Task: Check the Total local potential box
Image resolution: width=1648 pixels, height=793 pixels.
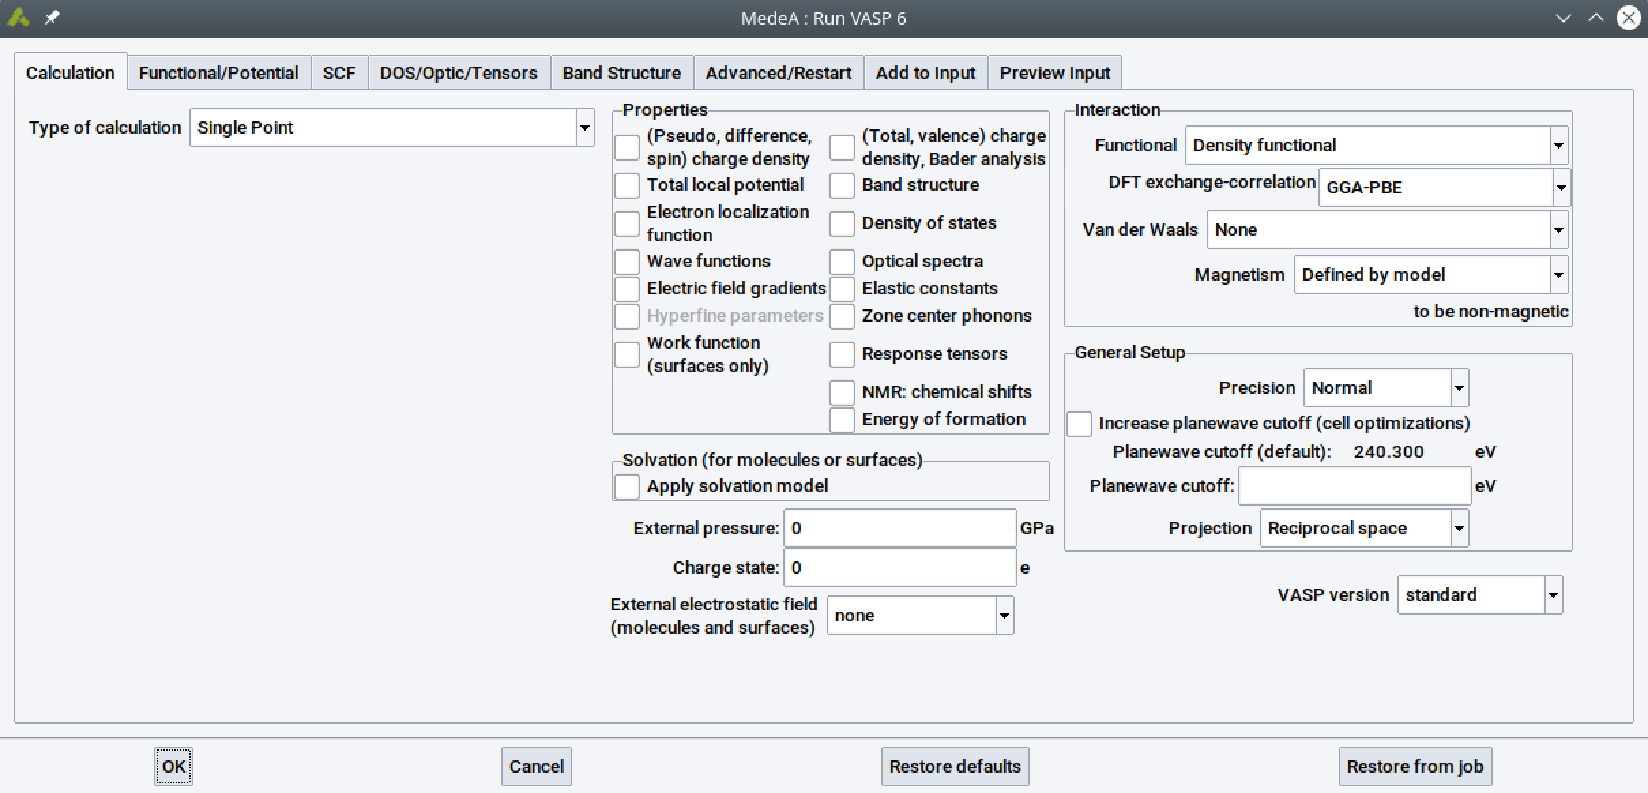Action: point(627,185)
